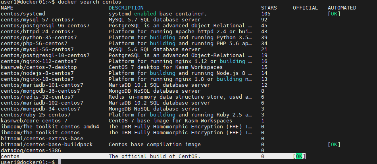Click the centos/systemd image name
Image resolution: width=377 pixels, height=164 pixels.
pyautogui.click(x=23, y=14)
